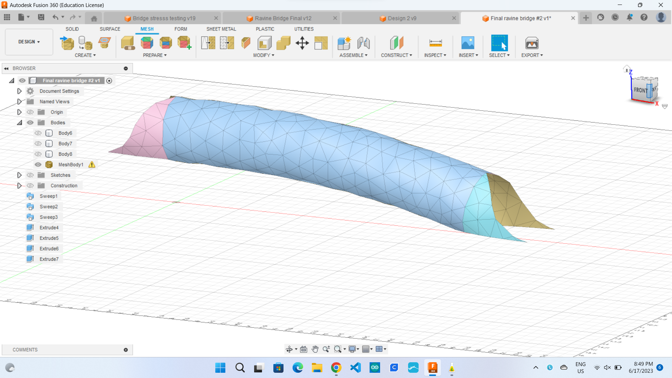672x378 pixels.
Task: Open the COMMENTS panel
Action: tap(25, 350)
